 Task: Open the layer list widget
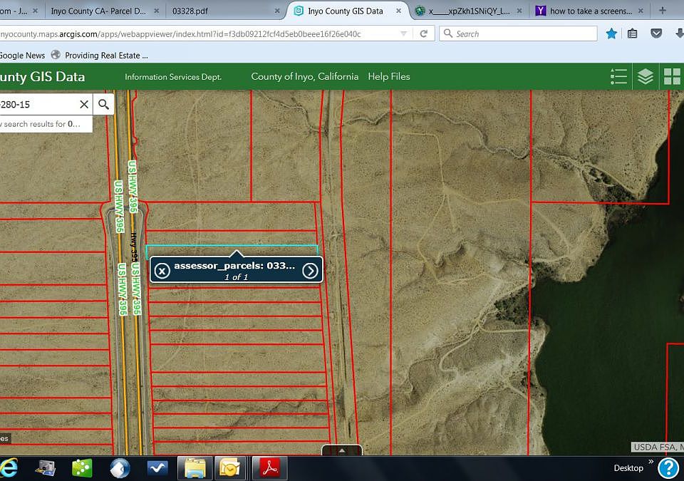coord(646,77)
